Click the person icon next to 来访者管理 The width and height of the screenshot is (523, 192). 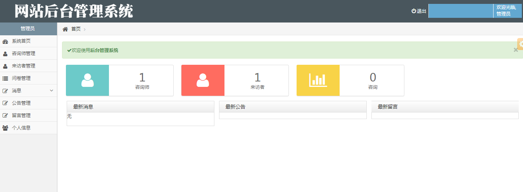5,66
